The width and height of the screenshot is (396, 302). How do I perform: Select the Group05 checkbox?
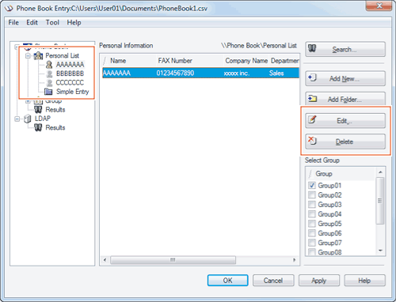312,224
